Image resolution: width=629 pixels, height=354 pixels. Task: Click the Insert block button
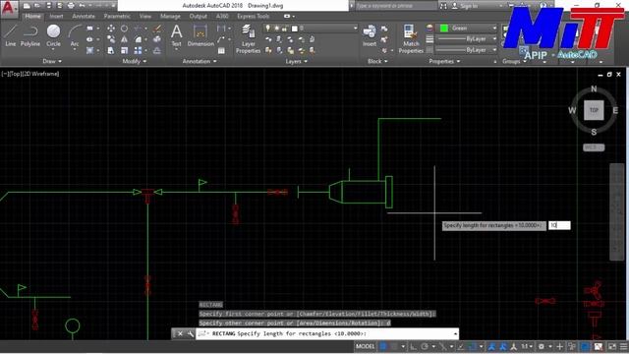coord(370,36)
